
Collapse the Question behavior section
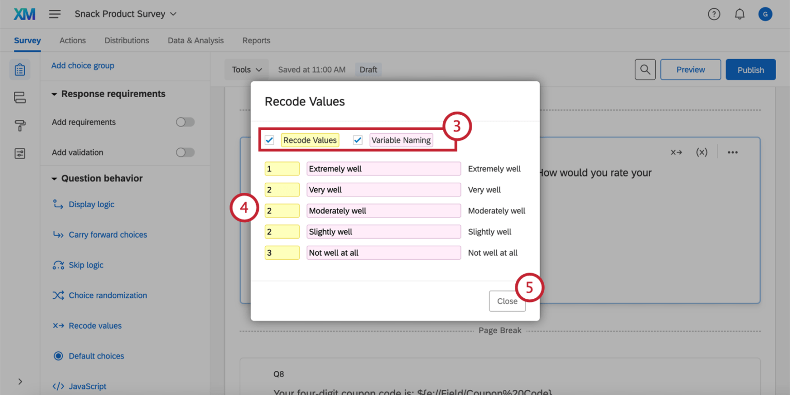click(55, 178)
